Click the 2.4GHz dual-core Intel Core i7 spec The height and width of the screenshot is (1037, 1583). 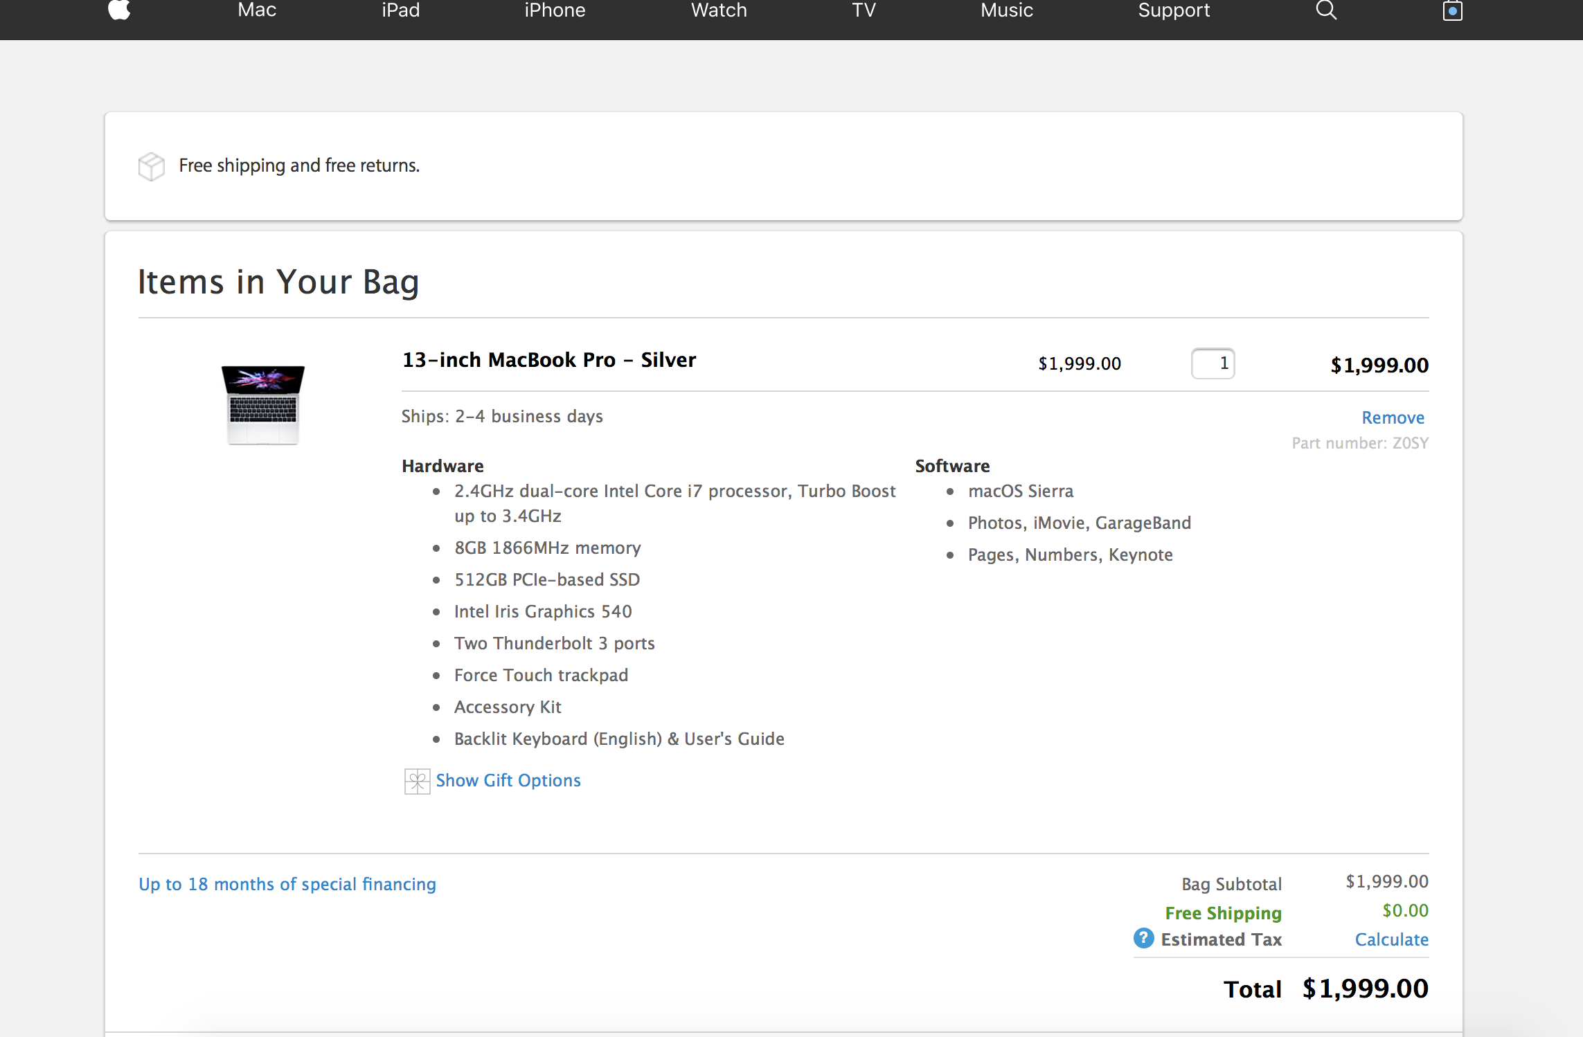coord(675,503)
